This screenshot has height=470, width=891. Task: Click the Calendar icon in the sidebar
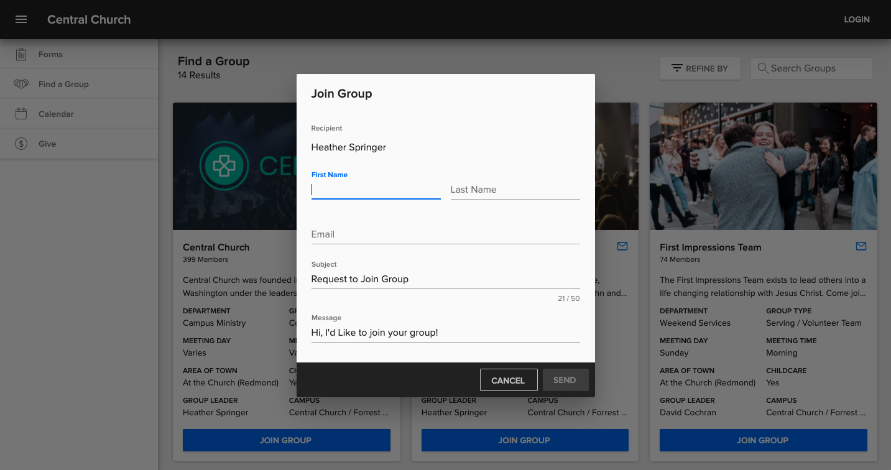(21, 113)
